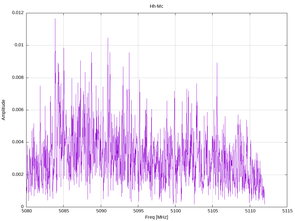This screenshot has height=221, width=295.
Task: Click the y-axis tick label 0.012
Action: [x=18, y=13]
